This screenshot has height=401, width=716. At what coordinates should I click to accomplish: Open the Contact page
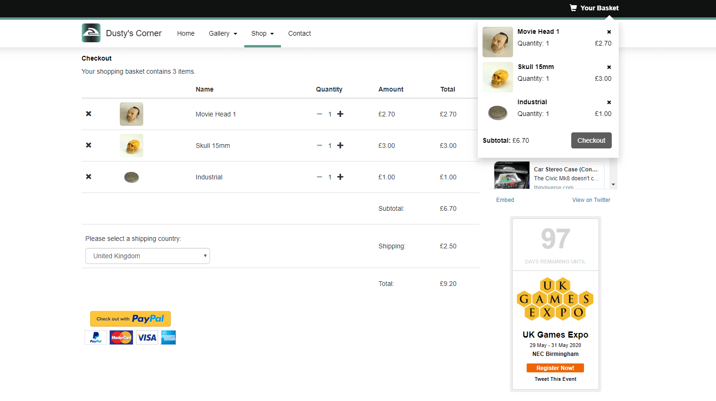click(x=299, y=33)
